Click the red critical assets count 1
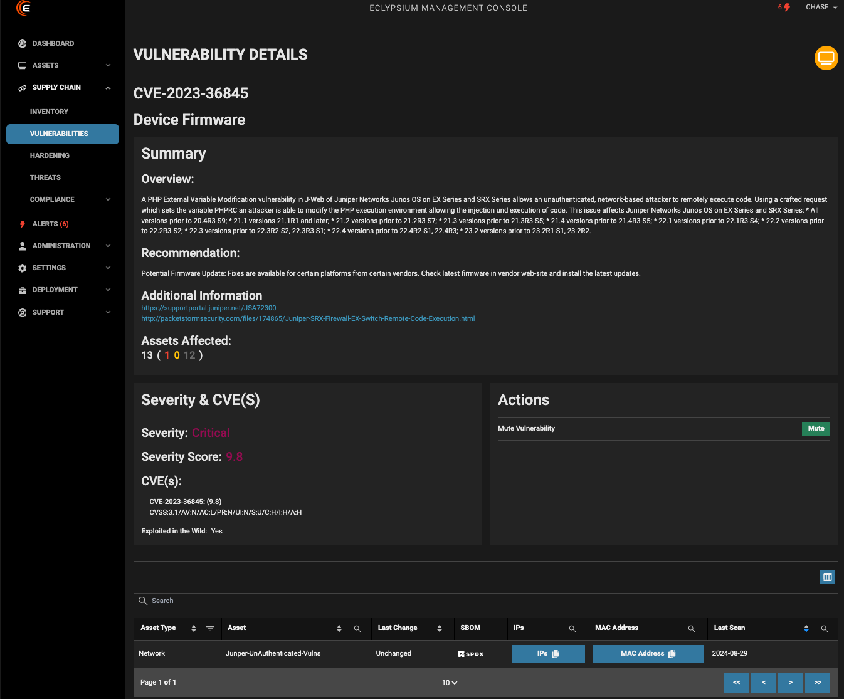This screenshot has width=844, height=699. click(167, 355)
